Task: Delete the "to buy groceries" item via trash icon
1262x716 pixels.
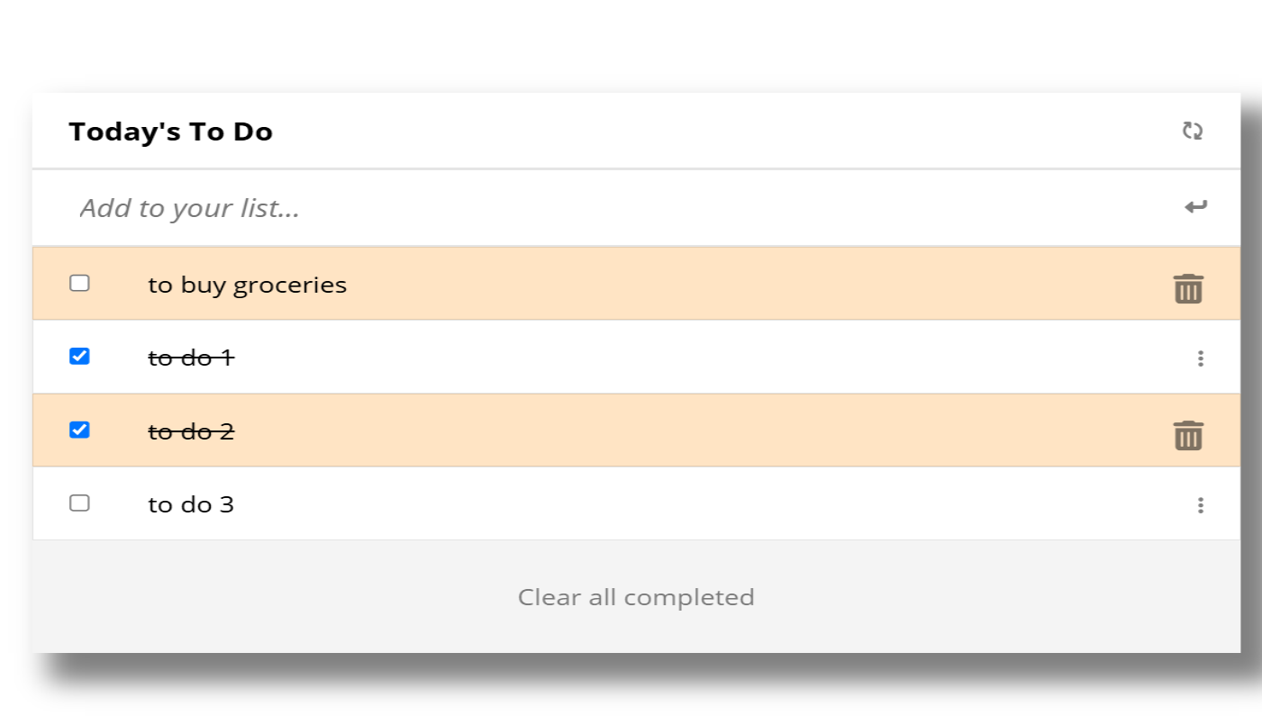Action: pyautogui.click(x=1188, y=289)
